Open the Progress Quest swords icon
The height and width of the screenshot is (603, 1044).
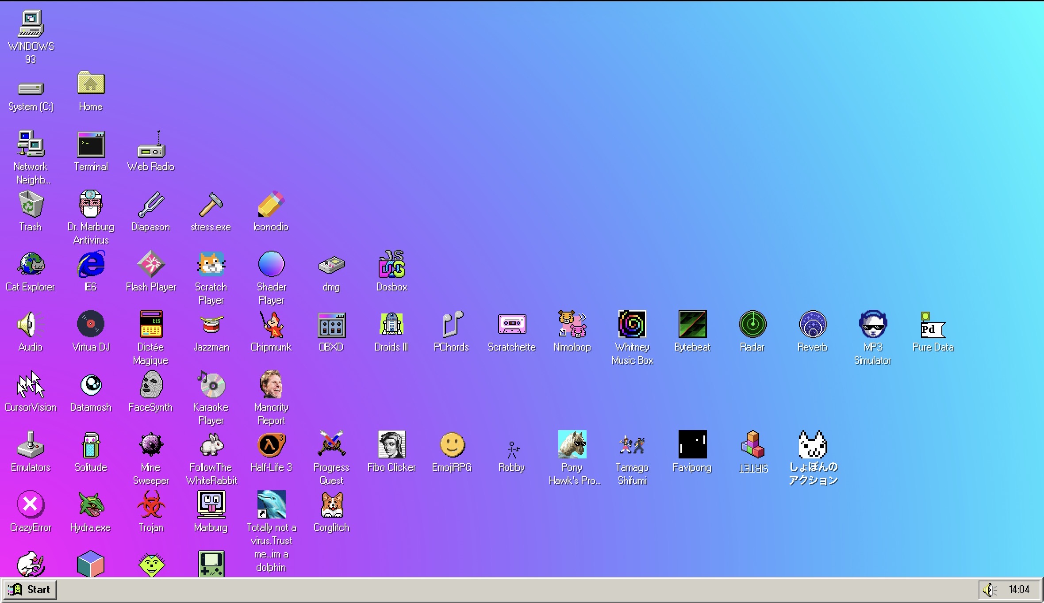click(x=331, y=443)
